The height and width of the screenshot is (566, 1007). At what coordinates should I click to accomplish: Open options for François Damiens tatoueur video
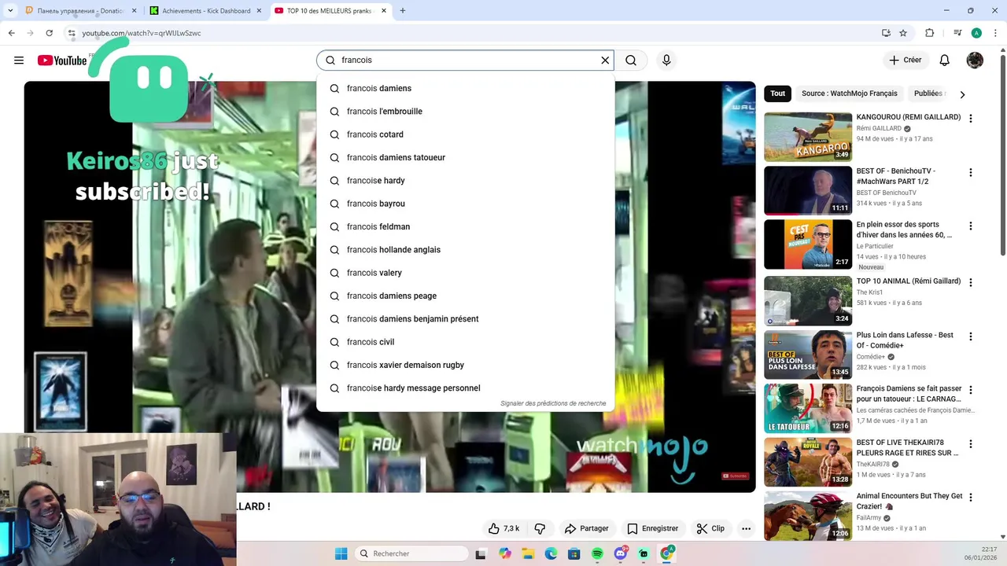point(970,390)
